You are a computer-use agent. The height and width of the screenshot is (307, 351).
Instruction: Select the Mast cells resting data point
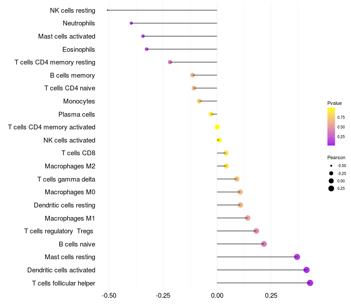point(297,257)
